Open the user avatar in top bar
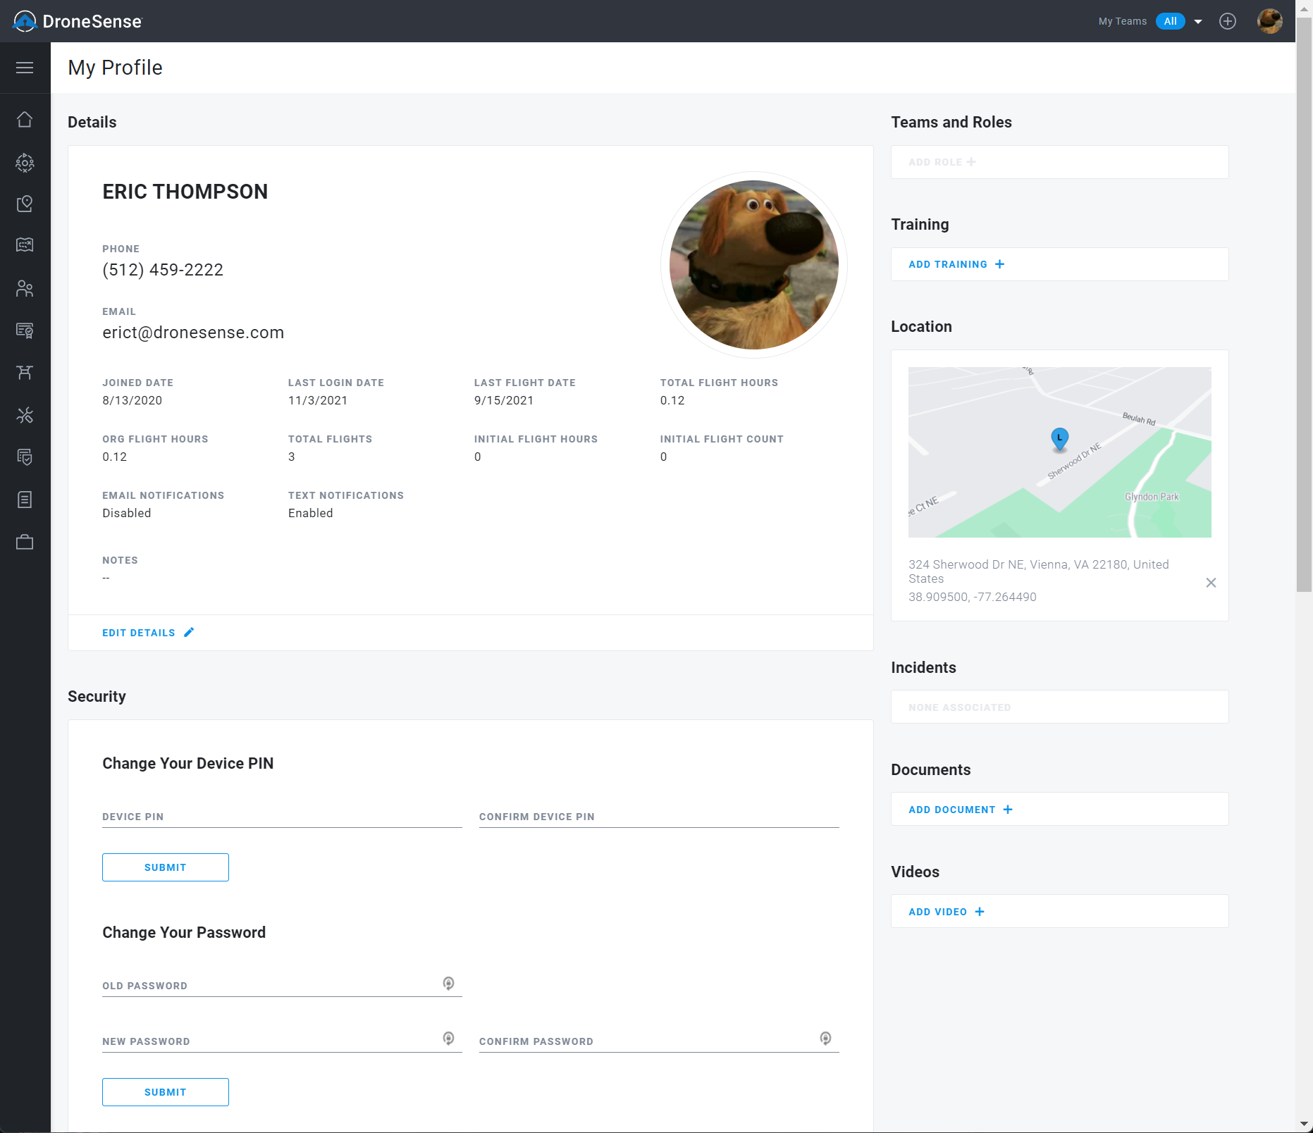This screenshot has width=1313, height=1133. pos(1269,21)
